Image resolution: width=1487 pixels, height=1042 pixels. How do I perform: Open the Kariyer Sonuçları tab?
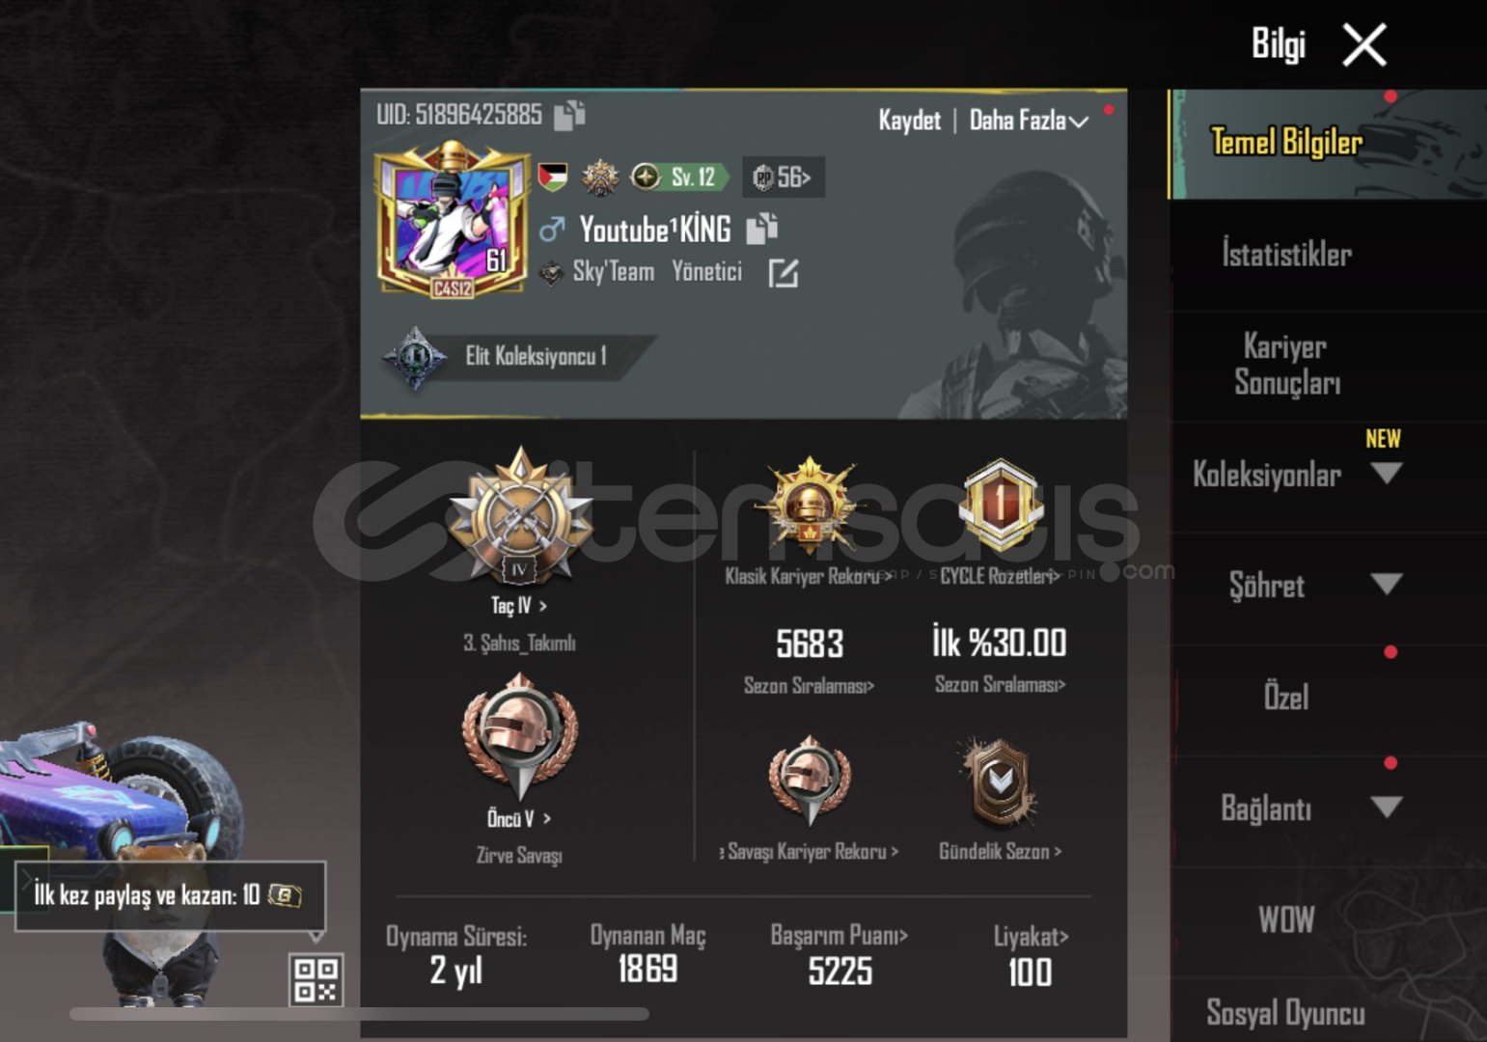click(1286, 365)
